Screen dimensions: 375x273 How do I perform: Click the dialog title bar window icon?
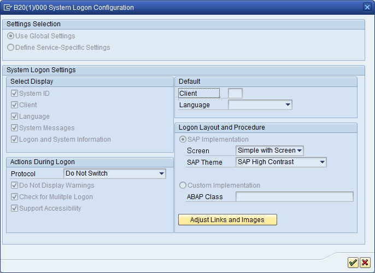(8, 8)
